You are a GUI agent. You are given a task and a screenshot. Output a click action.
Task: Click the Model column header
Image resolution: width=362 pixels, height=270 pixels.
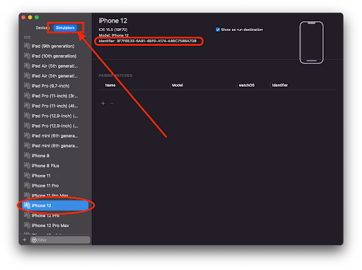pyautogui.click(x=177, y=85)
